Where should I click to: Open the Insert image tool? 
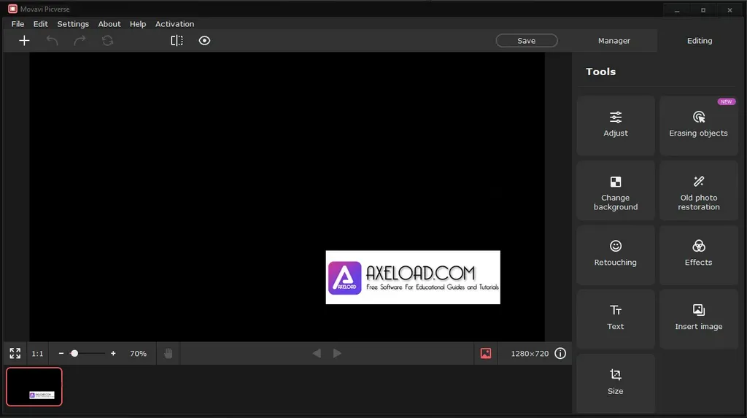tap(698, 319)
